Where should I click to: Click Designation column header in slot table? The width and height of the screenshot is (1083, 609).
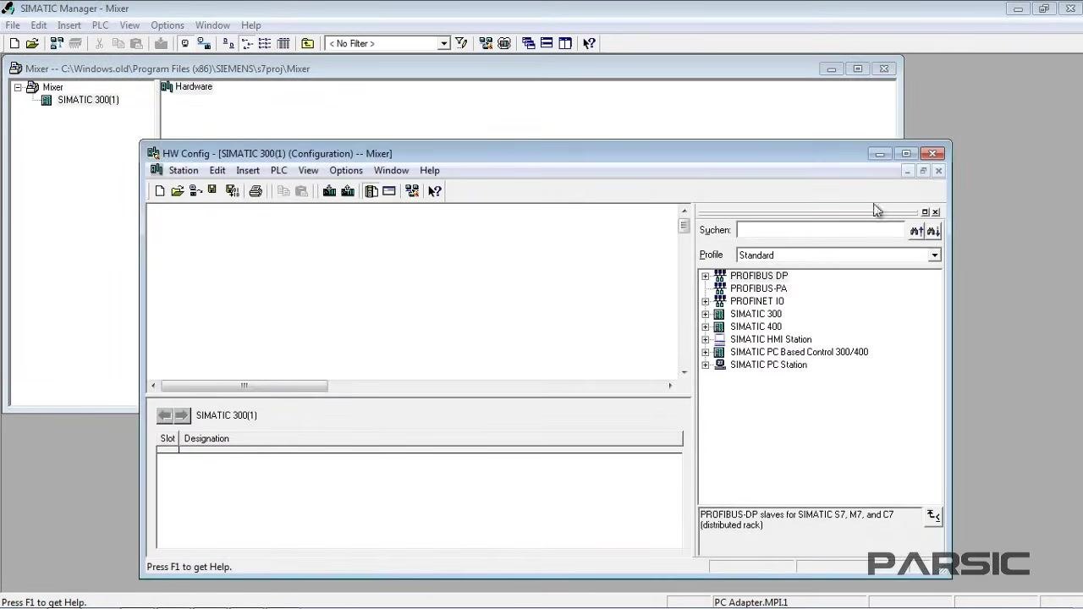[431, 438]
